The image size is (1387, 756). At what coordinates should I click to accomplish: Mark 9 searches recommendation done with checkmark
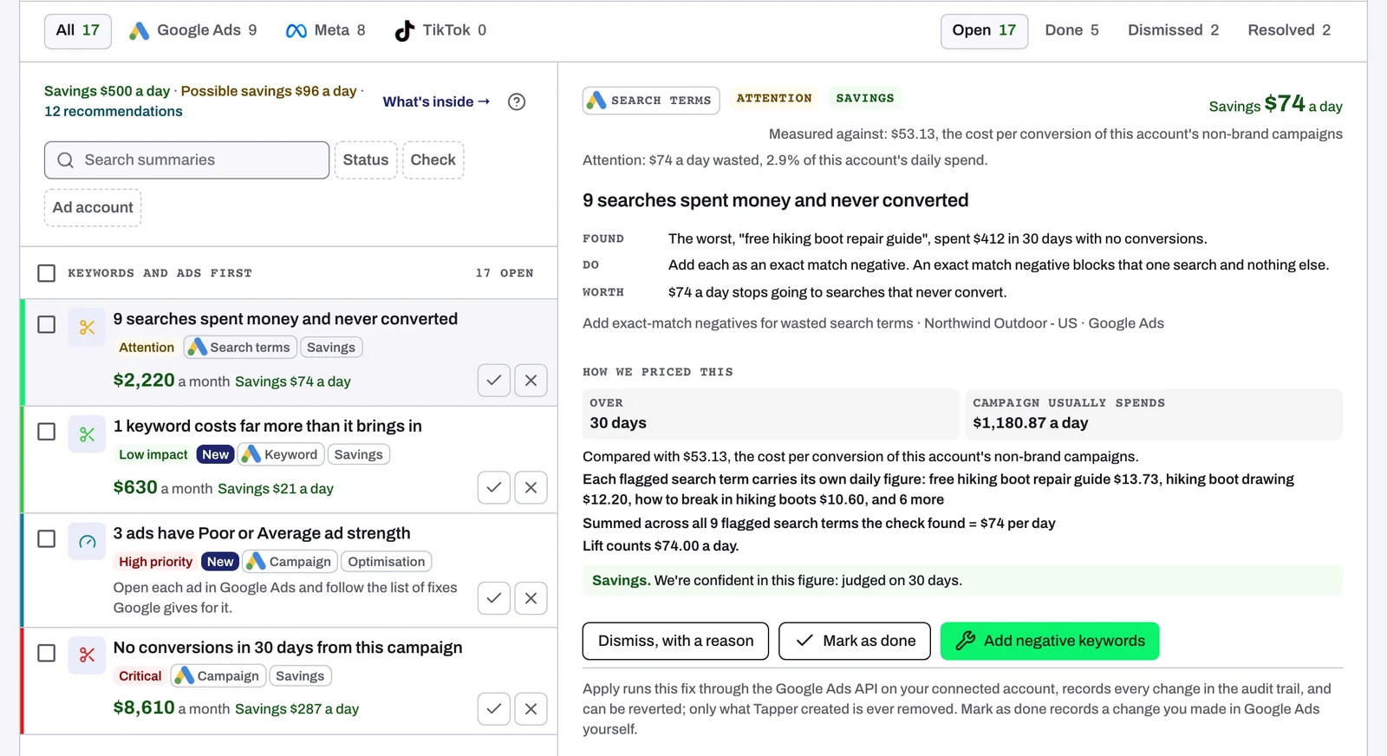tap(494, 381)
